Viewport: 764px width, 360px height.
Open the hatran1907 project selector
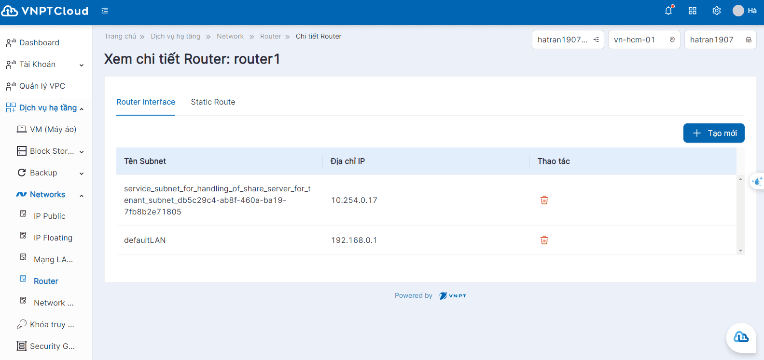pyautogui.click(x=720, y=40)
